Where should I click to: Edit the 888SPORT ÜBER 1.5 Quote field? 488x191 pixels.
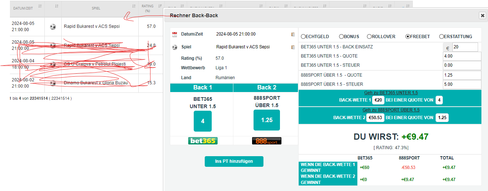[462, 75]
